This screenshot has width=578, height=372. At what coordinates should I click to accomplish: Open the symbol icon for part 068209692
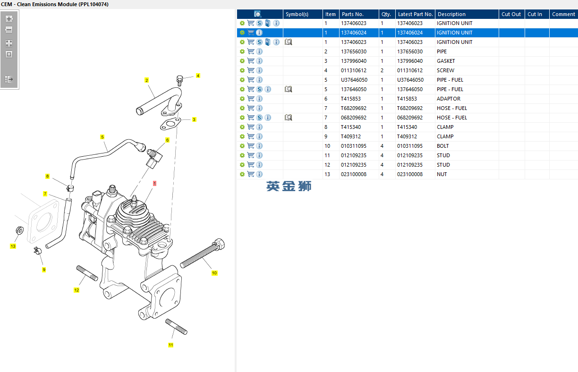[x=289, y=118]
